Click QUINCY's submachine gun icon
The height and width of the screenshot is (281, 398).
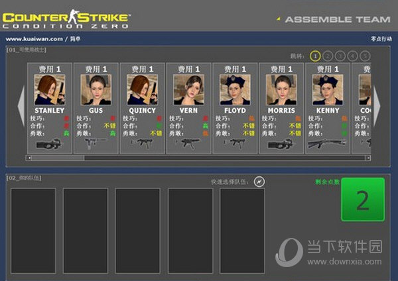[142, 144]
